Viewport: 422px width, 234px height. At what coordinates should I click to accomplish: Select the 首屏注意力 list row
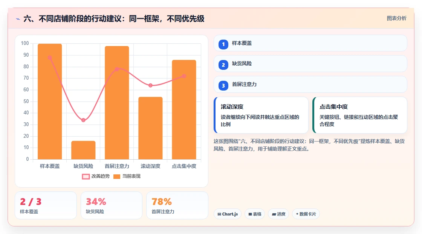click(x=310, y=85)
